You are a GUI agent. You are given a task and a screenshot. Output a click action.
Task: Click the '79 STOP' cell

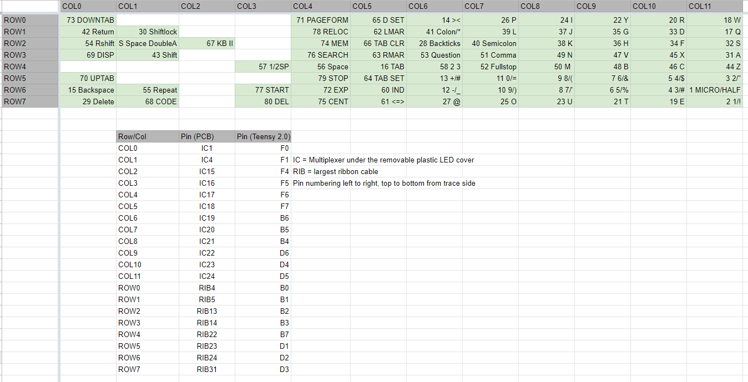[321, 78]
